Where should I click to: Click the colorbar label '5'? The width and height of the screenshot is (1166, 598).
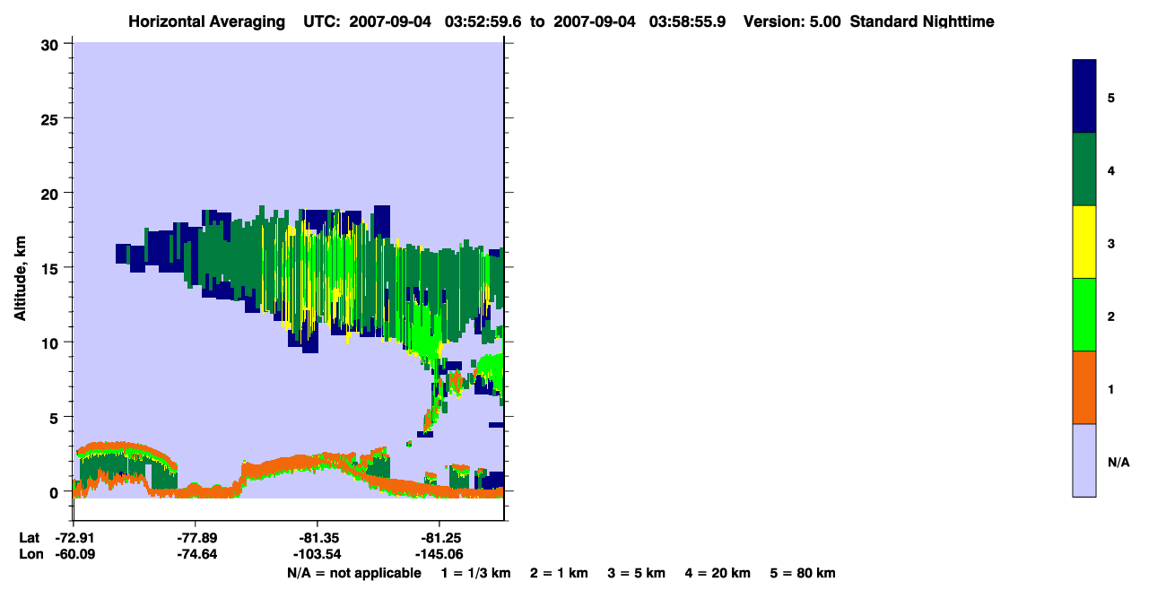[1111, 98]
